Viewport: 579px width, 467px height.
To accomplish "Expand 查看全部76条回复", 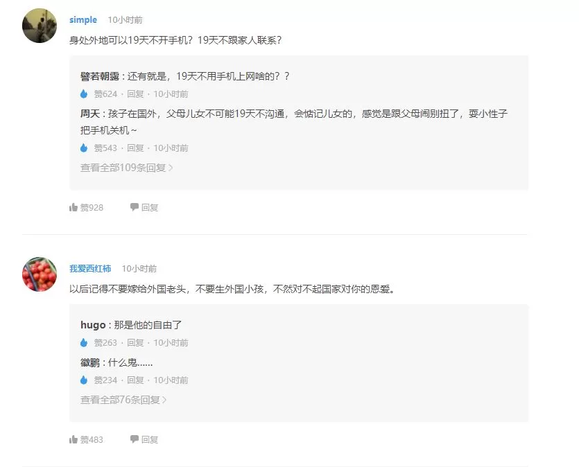I will pos(123,400).
